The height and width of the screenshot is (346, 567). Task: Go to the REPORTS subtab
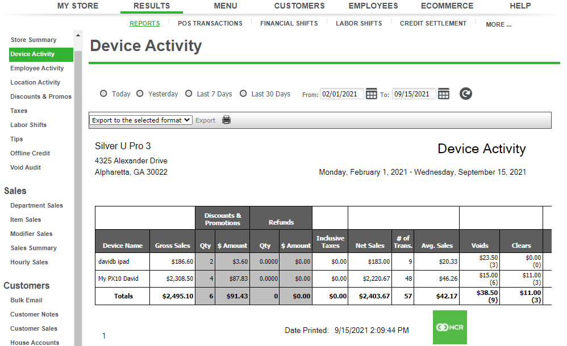[x=145, y=23]
